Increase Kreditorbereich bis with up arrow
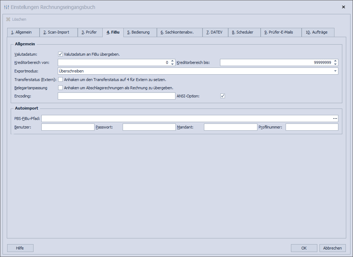 (x=335, y=61)
